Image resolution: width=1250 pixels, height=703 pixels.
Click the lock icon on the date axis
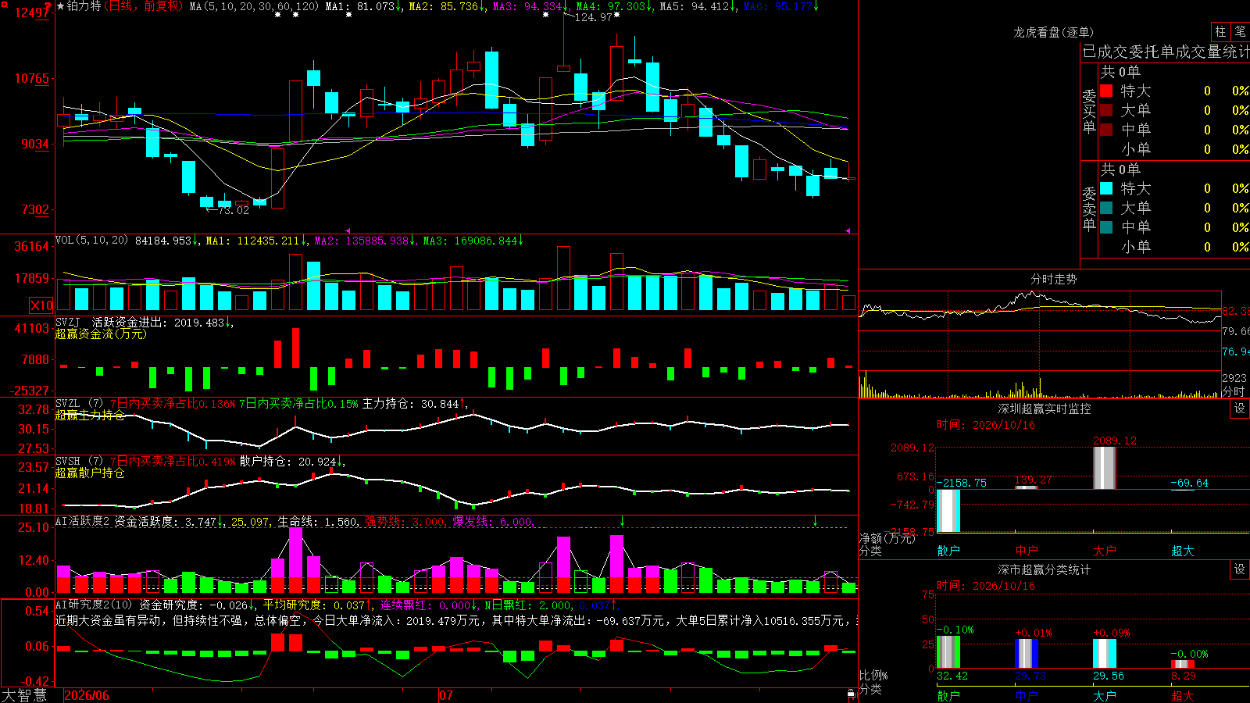tap(851, 694)
